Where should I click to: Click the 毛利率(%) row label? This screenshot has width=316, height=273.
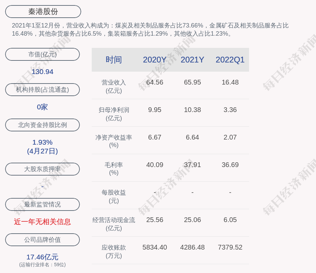point(114,169)
